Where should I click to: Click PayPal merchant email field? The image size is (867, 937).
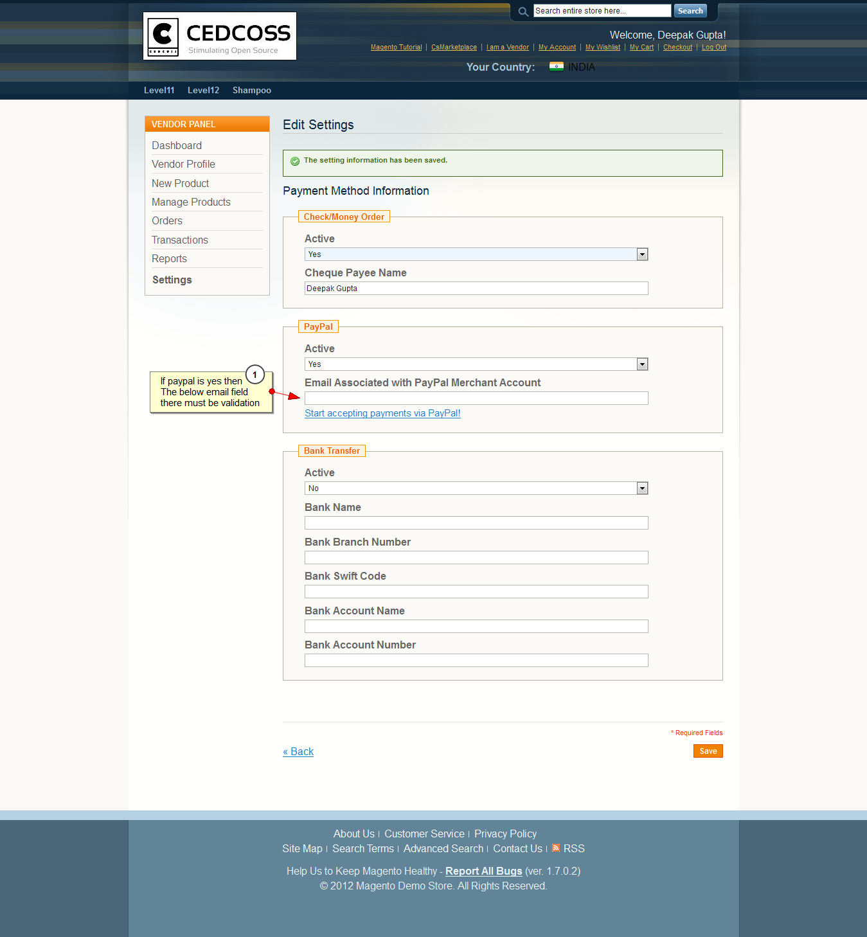476,398
